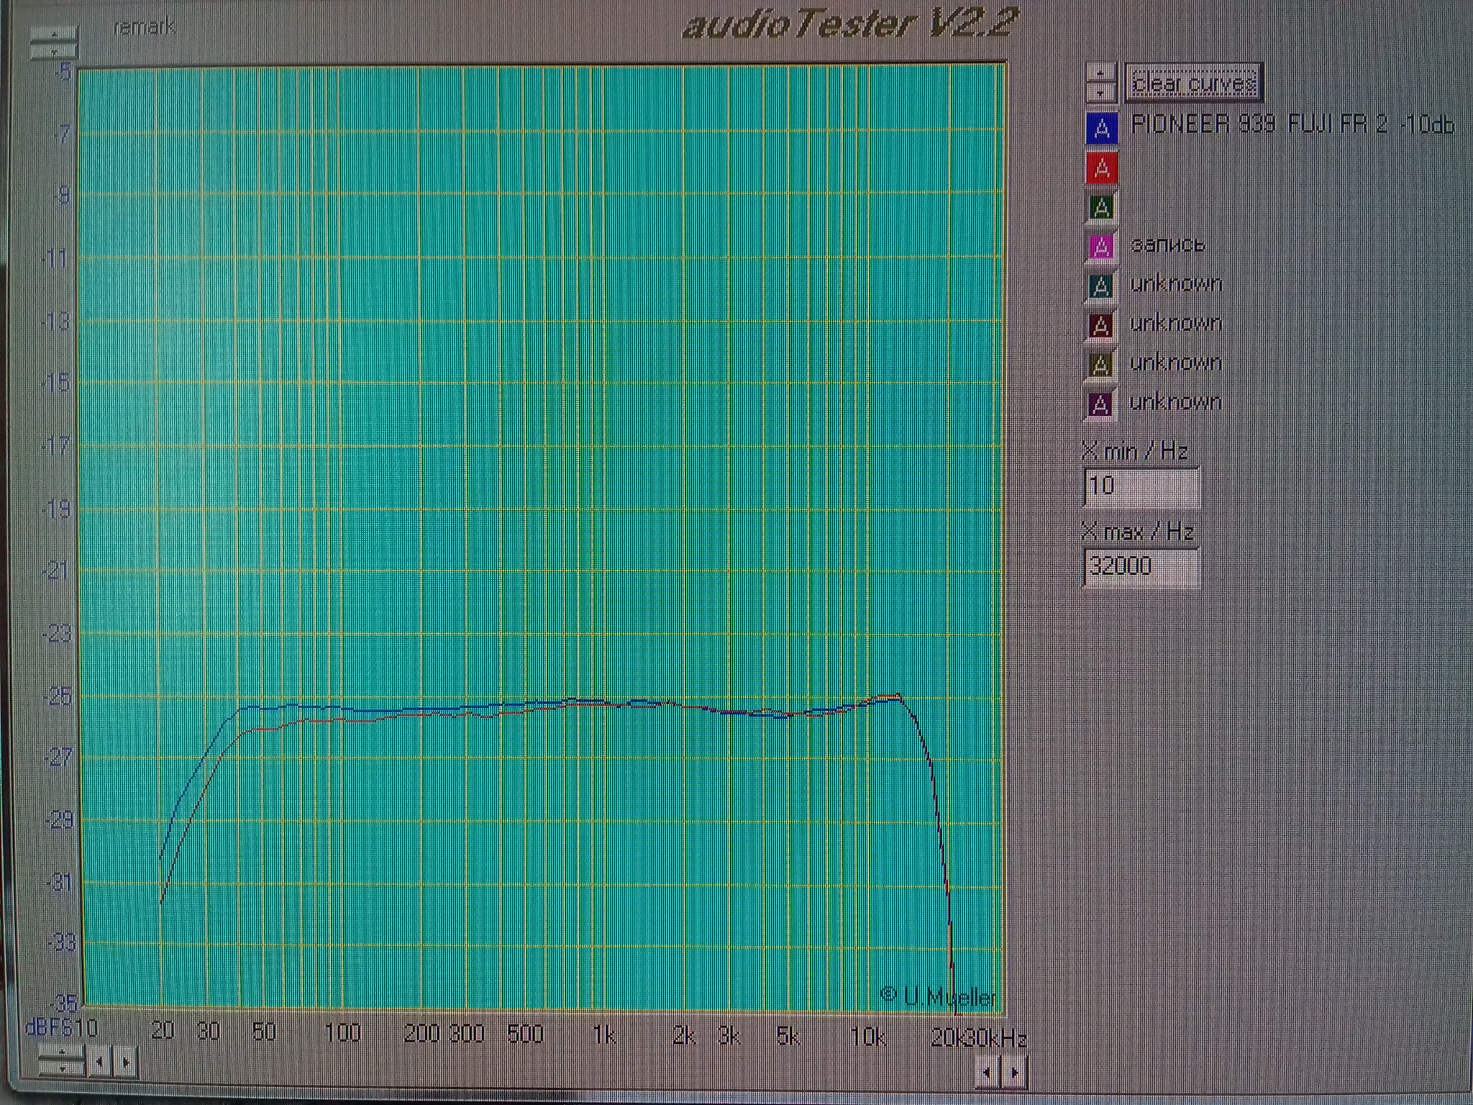Click the PIONEER 939 FUJI FR curve label
Viewport: 1473px width, 1105px height.
coord(1292,125)
